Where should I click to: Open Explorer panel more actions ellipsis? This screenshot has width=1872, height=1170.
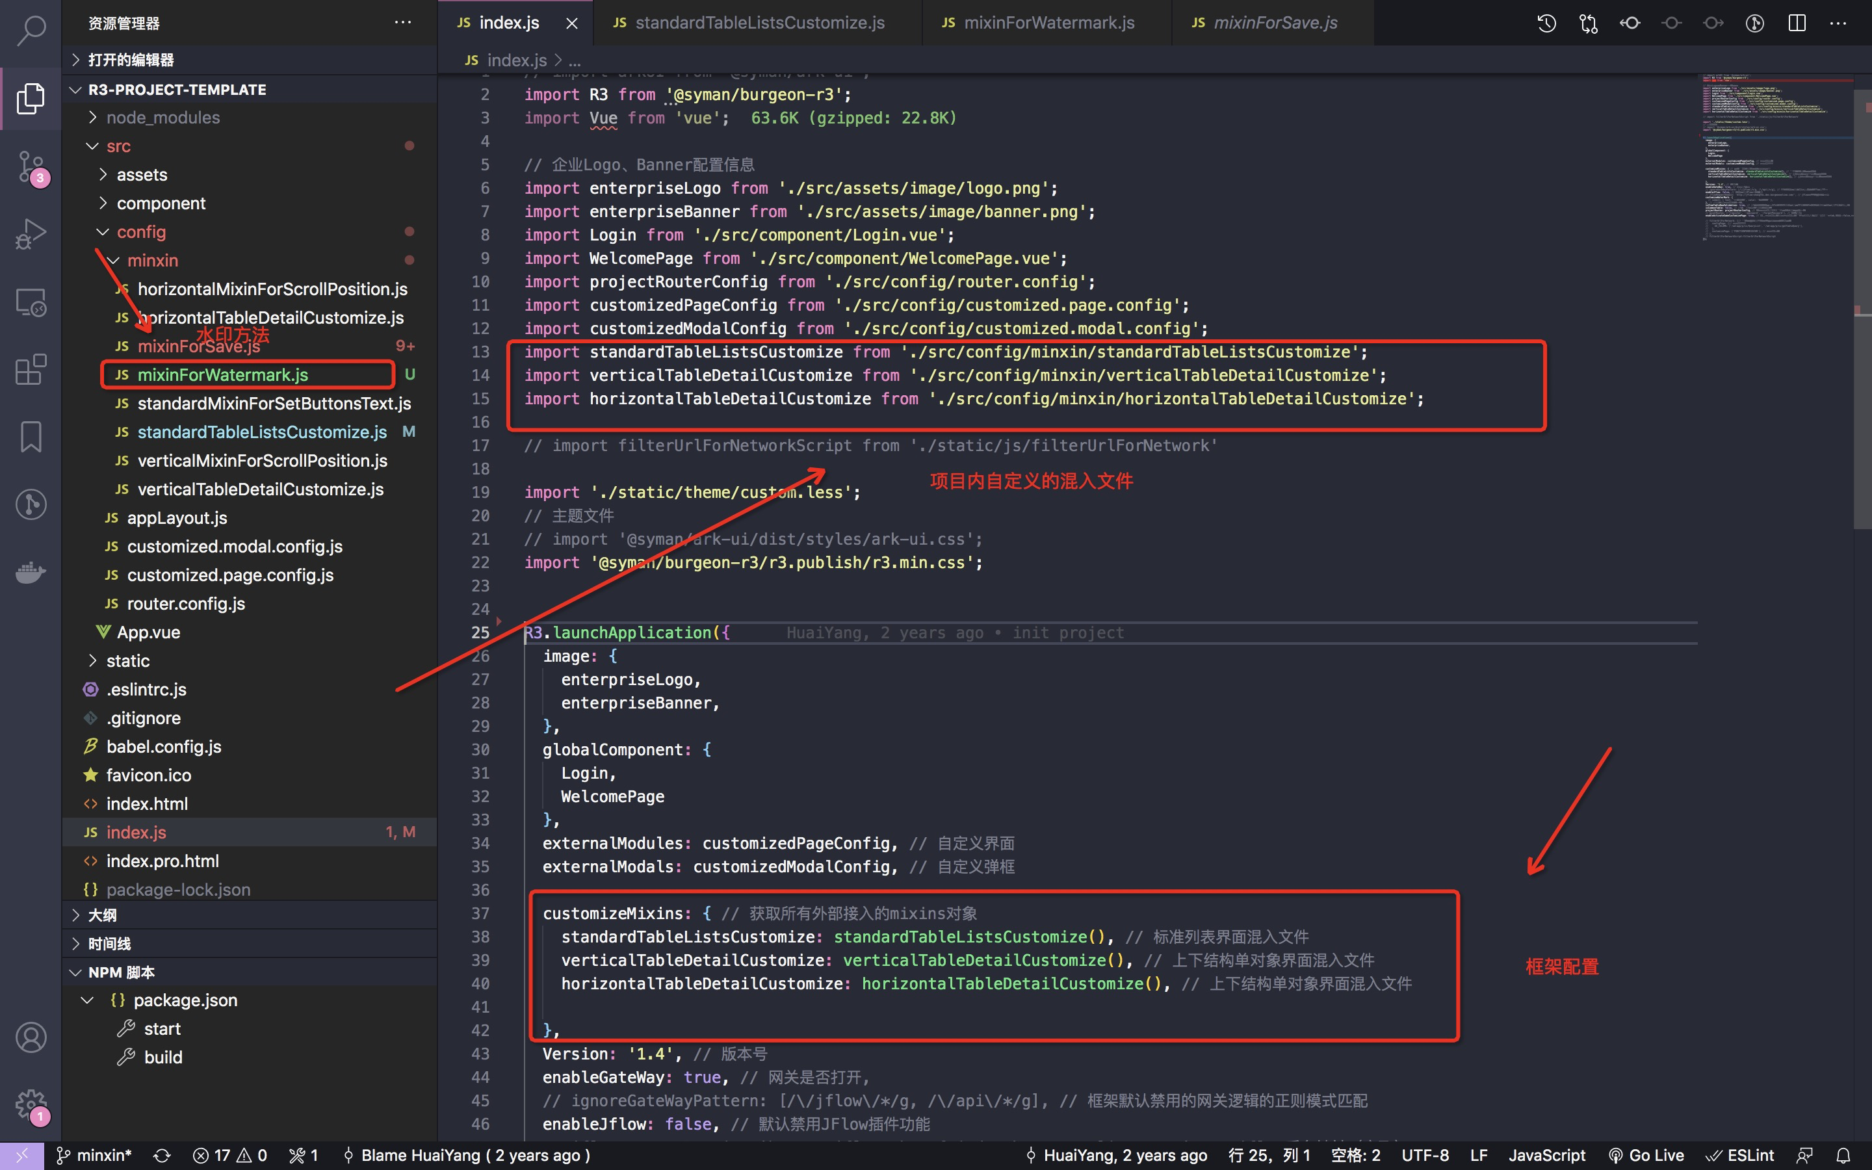click(403, 23)
